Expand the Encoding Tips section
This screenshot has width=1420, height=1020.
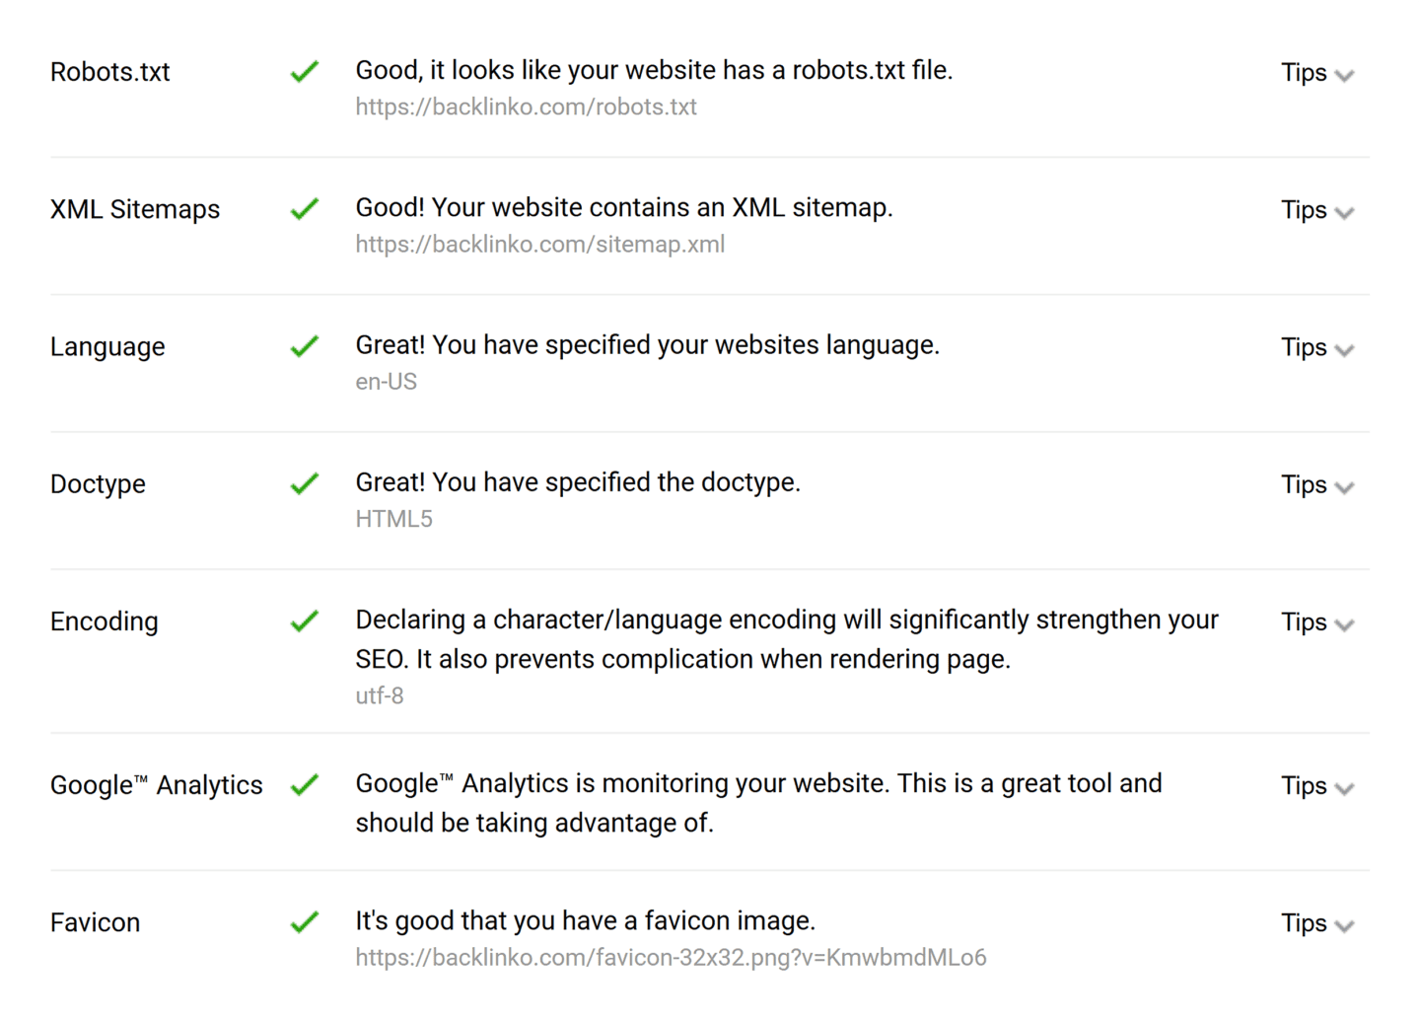[x=1317, y=622]
